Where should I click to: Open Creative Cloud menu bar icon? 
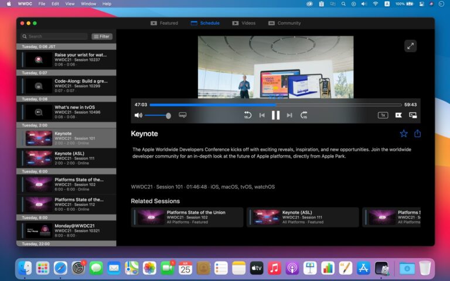(x=309, y=4)
